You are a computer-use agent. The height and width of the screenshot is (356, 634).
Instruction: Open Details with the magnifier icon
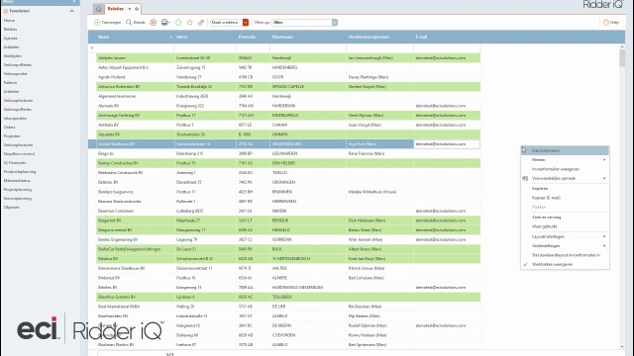(129, 22)
